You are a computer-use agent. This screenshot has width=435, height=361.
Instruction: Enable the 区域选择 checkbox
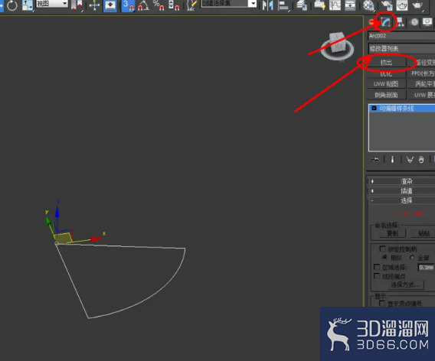pos(377,267)
